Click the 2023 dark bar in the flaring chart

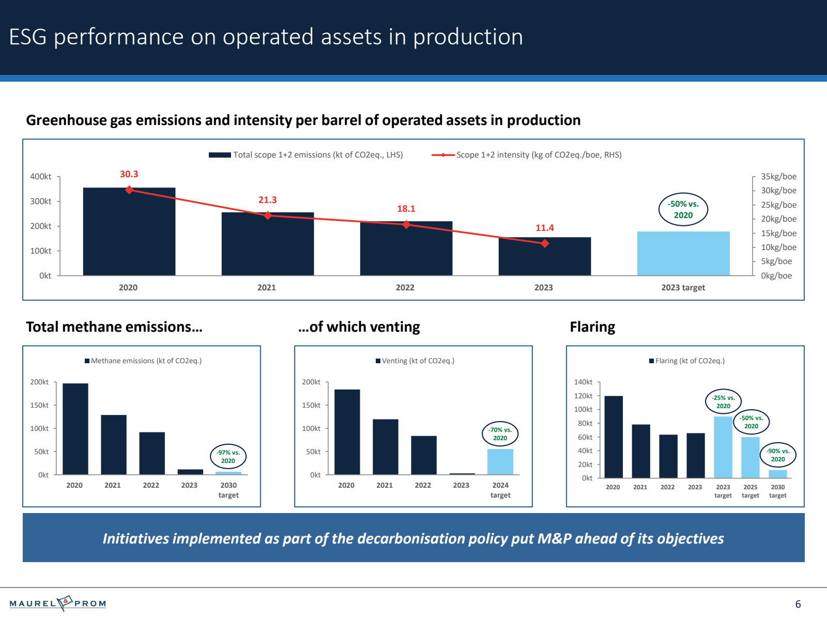coord(696,455)
